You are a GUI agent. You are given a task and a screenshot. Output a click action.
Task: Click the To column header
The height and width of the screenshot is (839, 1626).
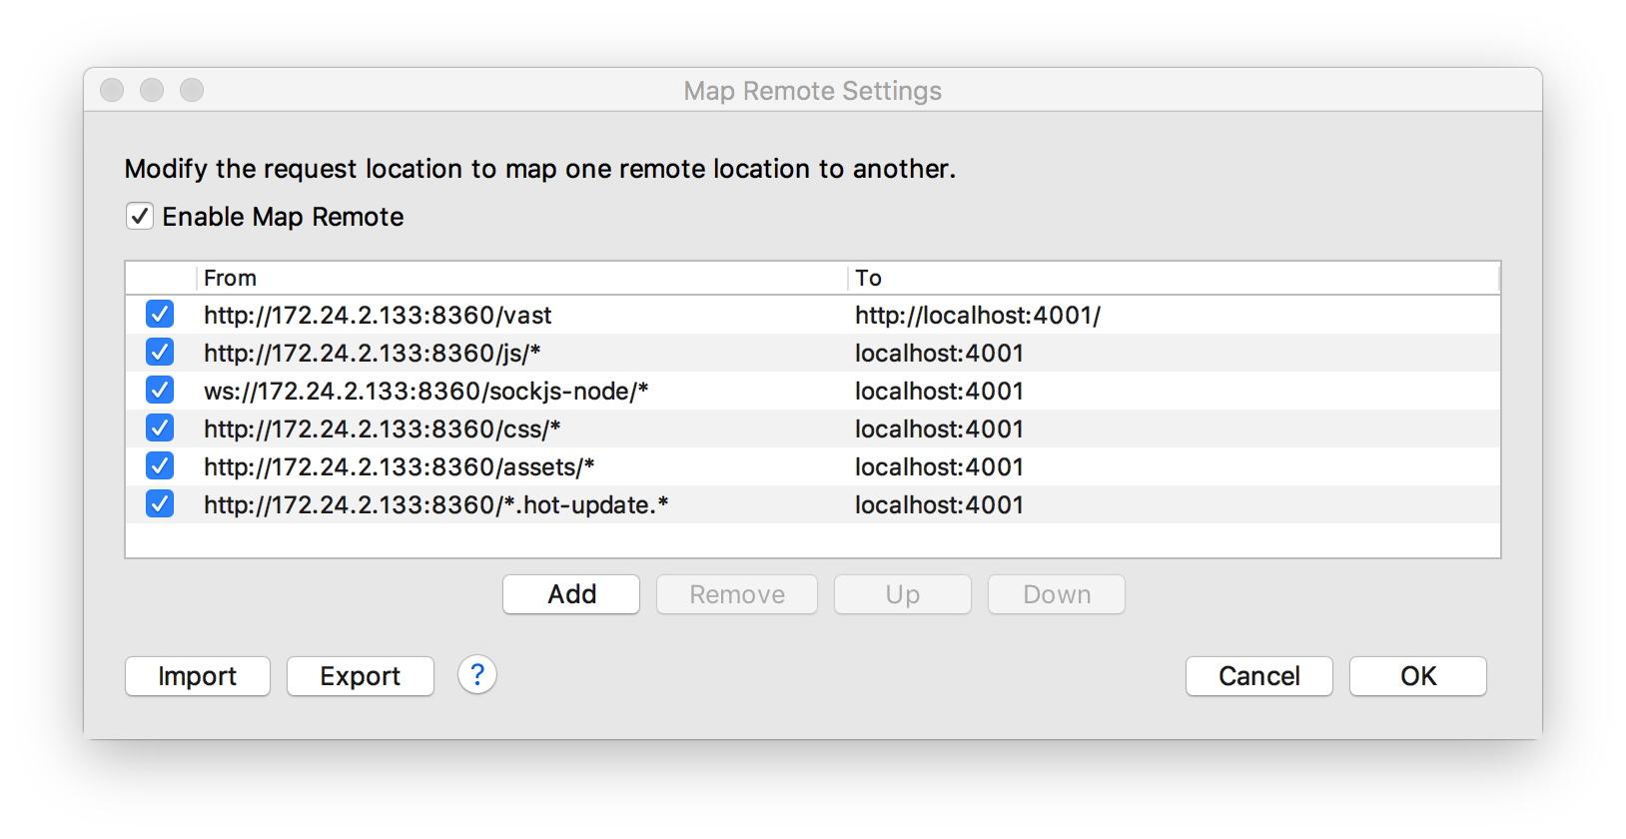click(1169, 278)
